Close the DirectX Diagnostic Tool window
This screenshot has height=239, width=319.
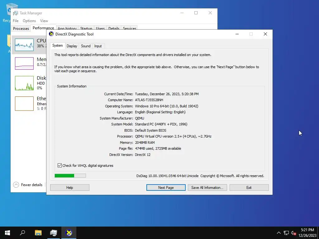pyautogui.click(x=265, y=34)
